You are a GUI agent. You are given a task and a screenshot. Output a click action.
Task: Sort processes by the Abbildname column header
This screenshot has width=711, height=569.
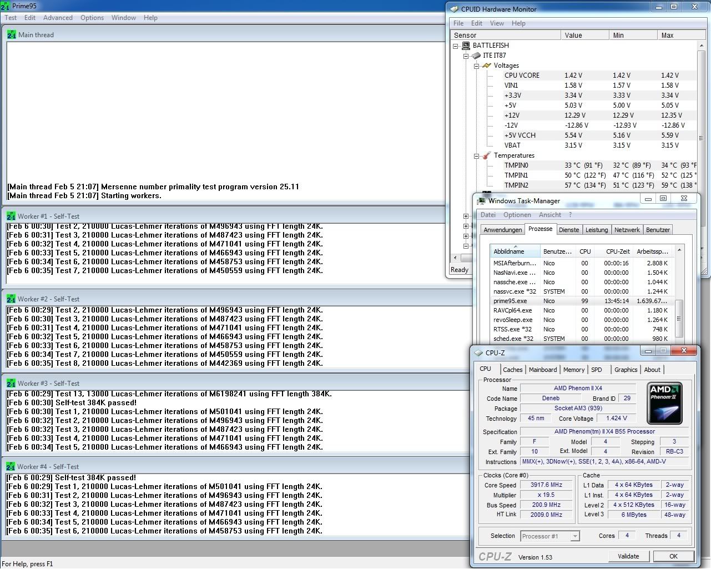tap(516, 251)
